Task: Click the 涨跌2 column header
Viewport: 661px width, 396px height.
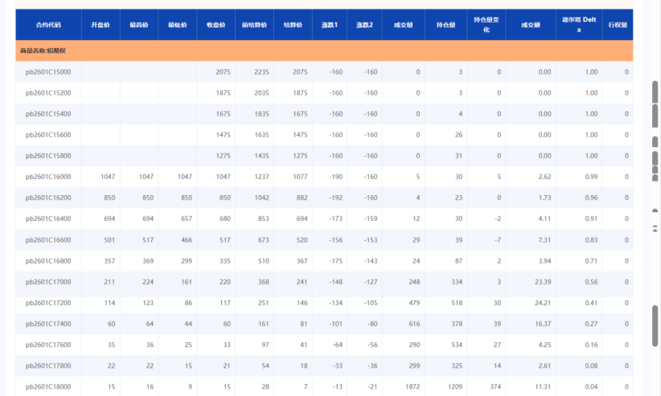Action: 364,25
